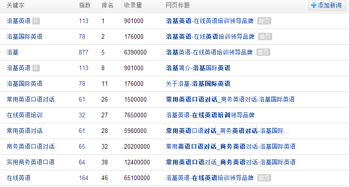Open keyword 在线英语
This screenshot has width=349, height=187.
click(x=19, y=178)
